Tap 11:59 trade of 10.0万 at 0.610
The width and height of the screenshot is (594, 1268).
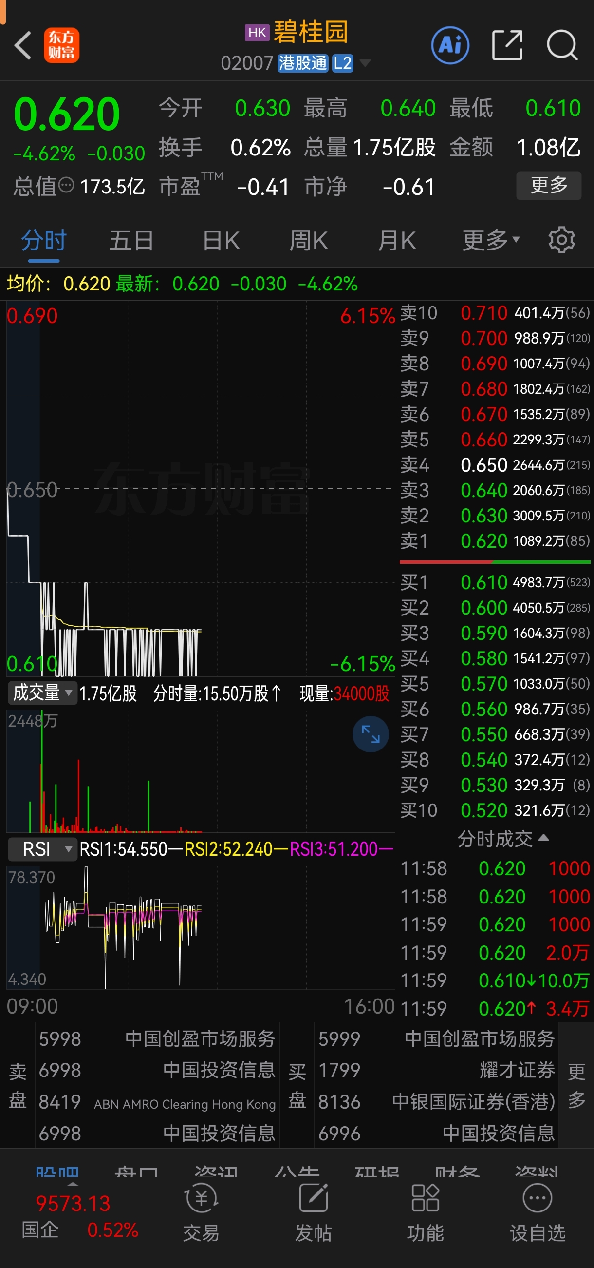(x=495, y=980)
